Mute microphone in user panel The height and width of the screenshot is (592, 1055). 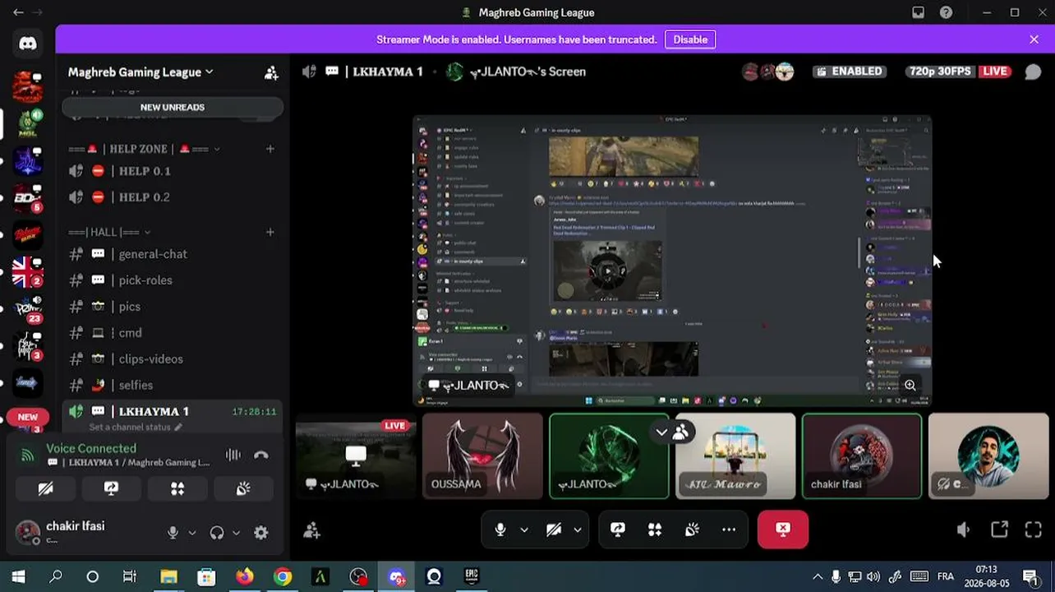(173, 532)
